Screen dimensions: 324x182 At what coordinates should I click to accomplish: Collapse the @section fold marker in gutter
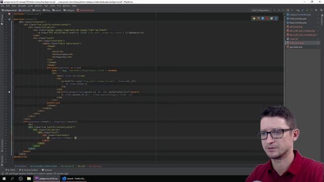point(9,19)
